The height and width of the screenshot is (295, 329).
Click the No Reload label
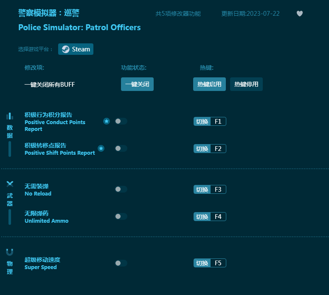pyautogui.click(x=38, y=194)
